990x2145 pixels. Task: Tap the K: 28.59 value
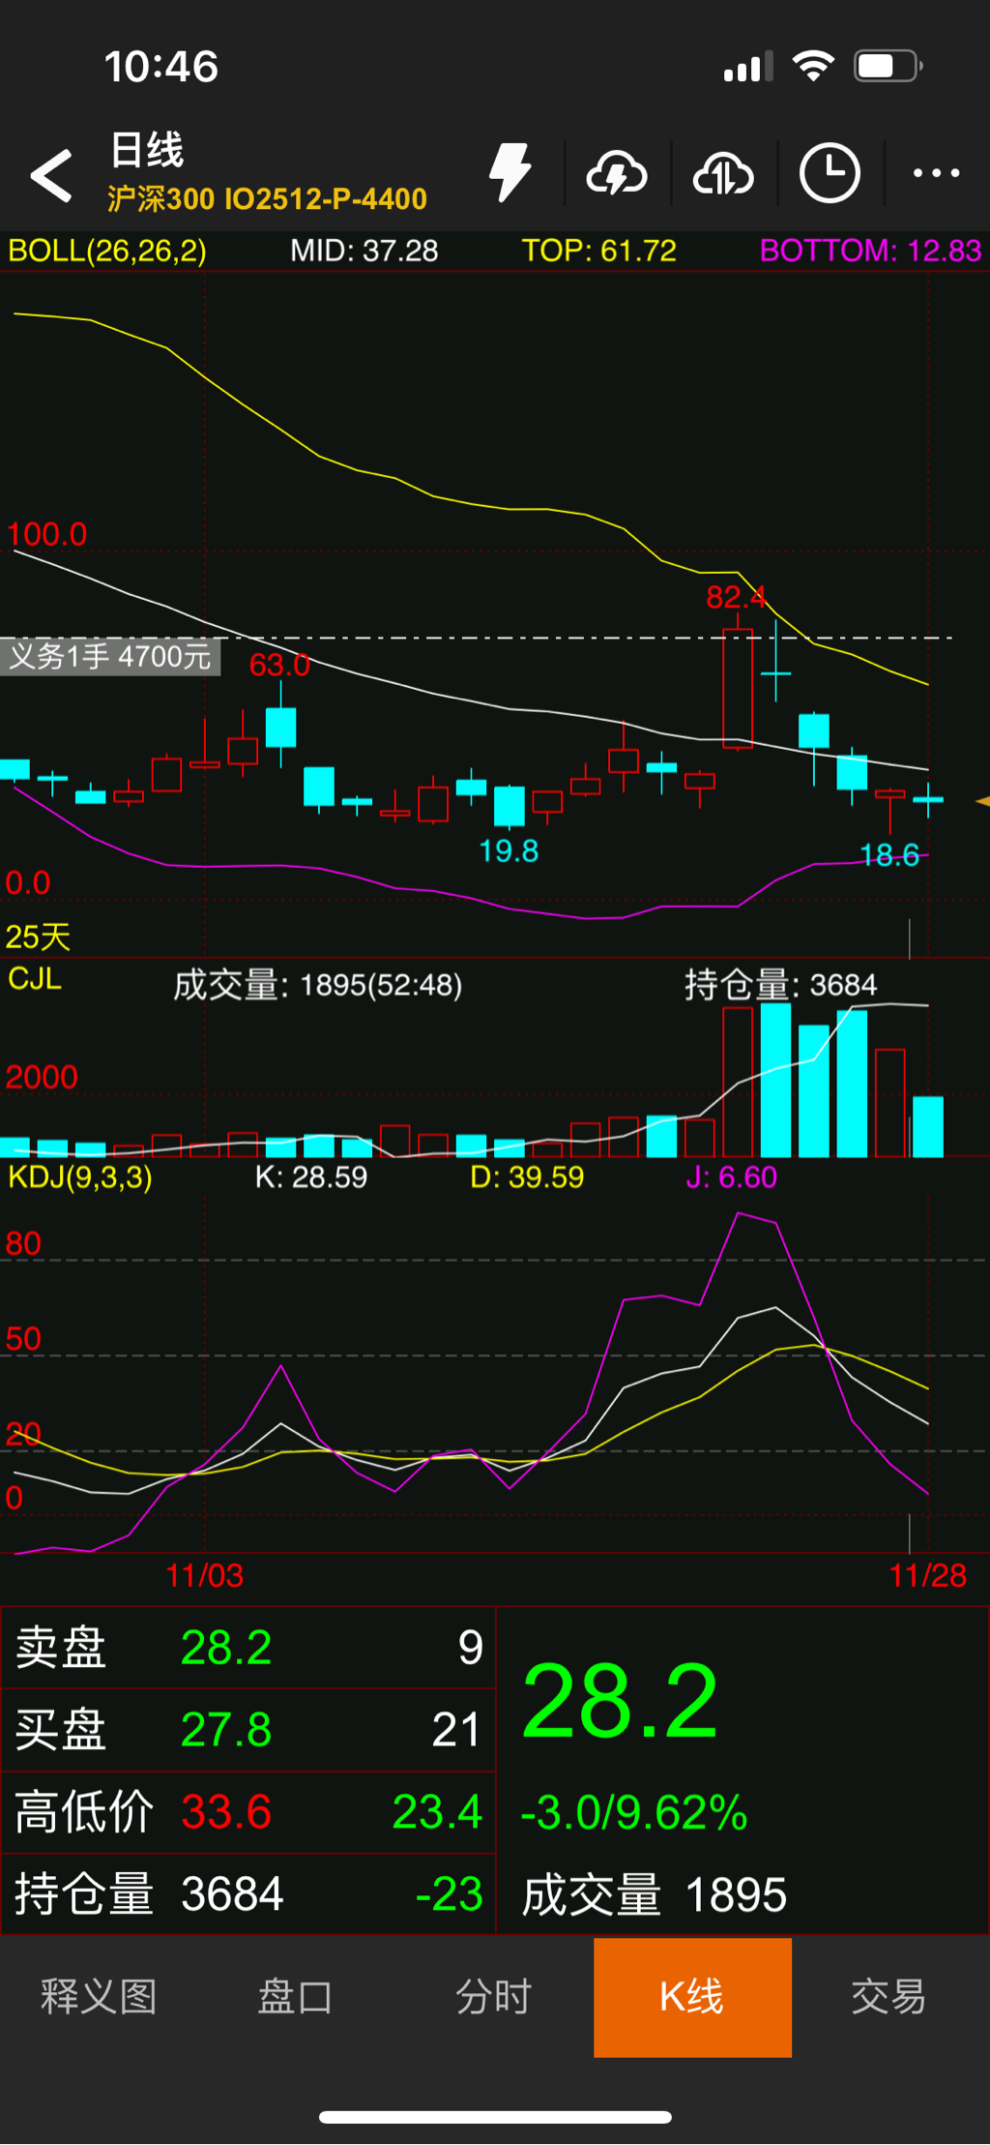point(311,1177)
